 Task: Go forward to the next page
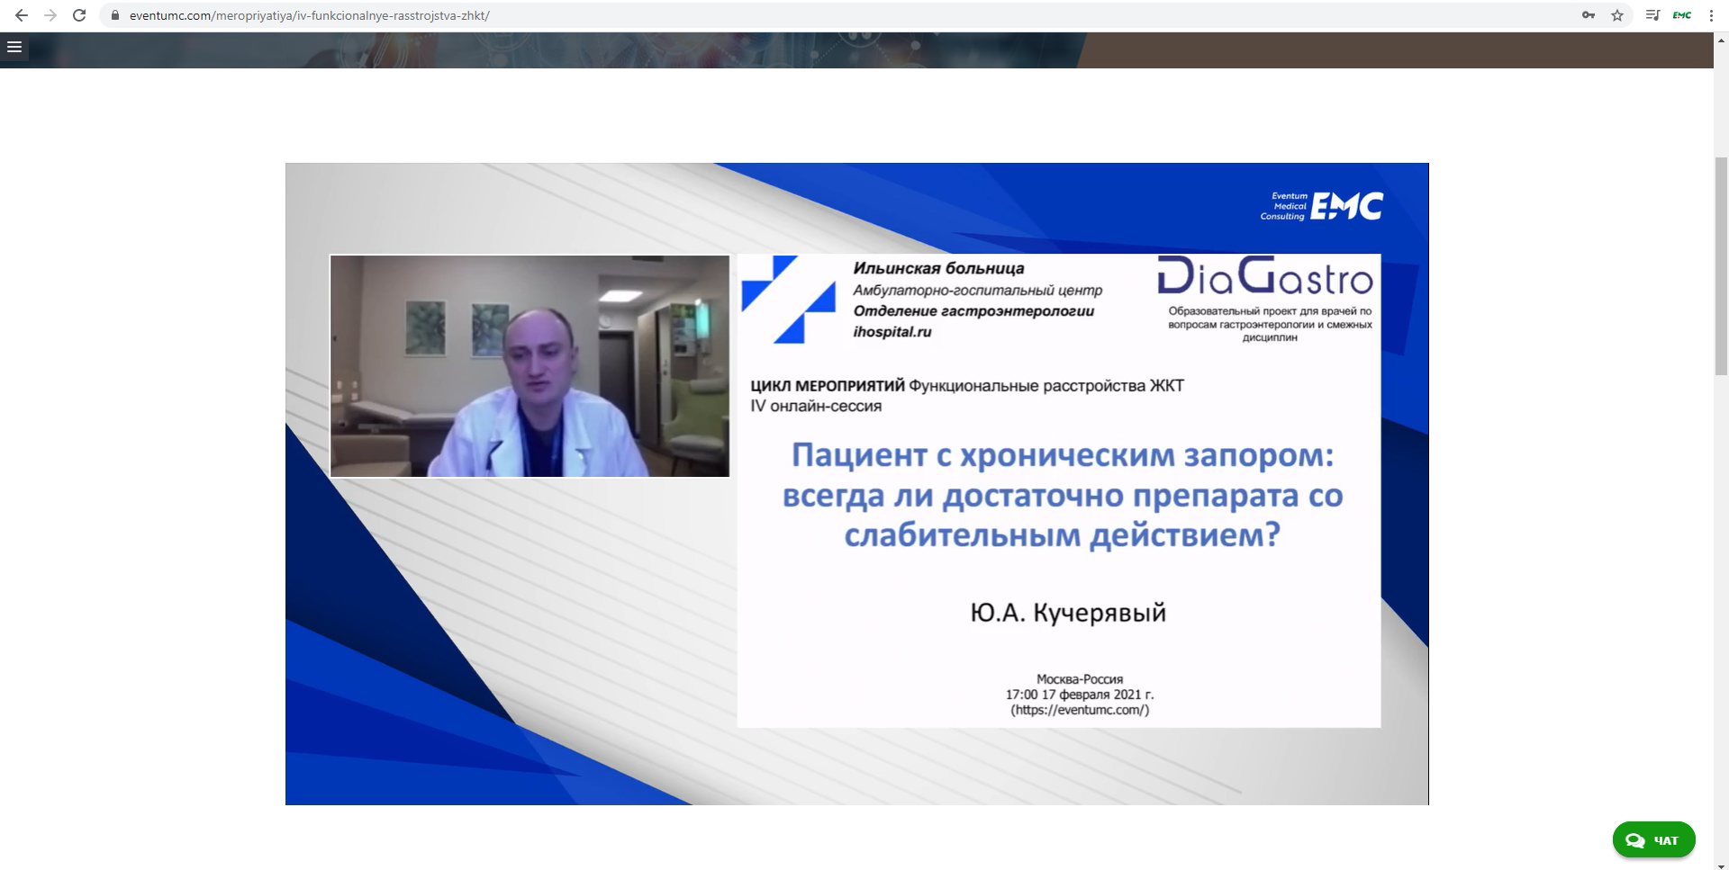point(50,15)
